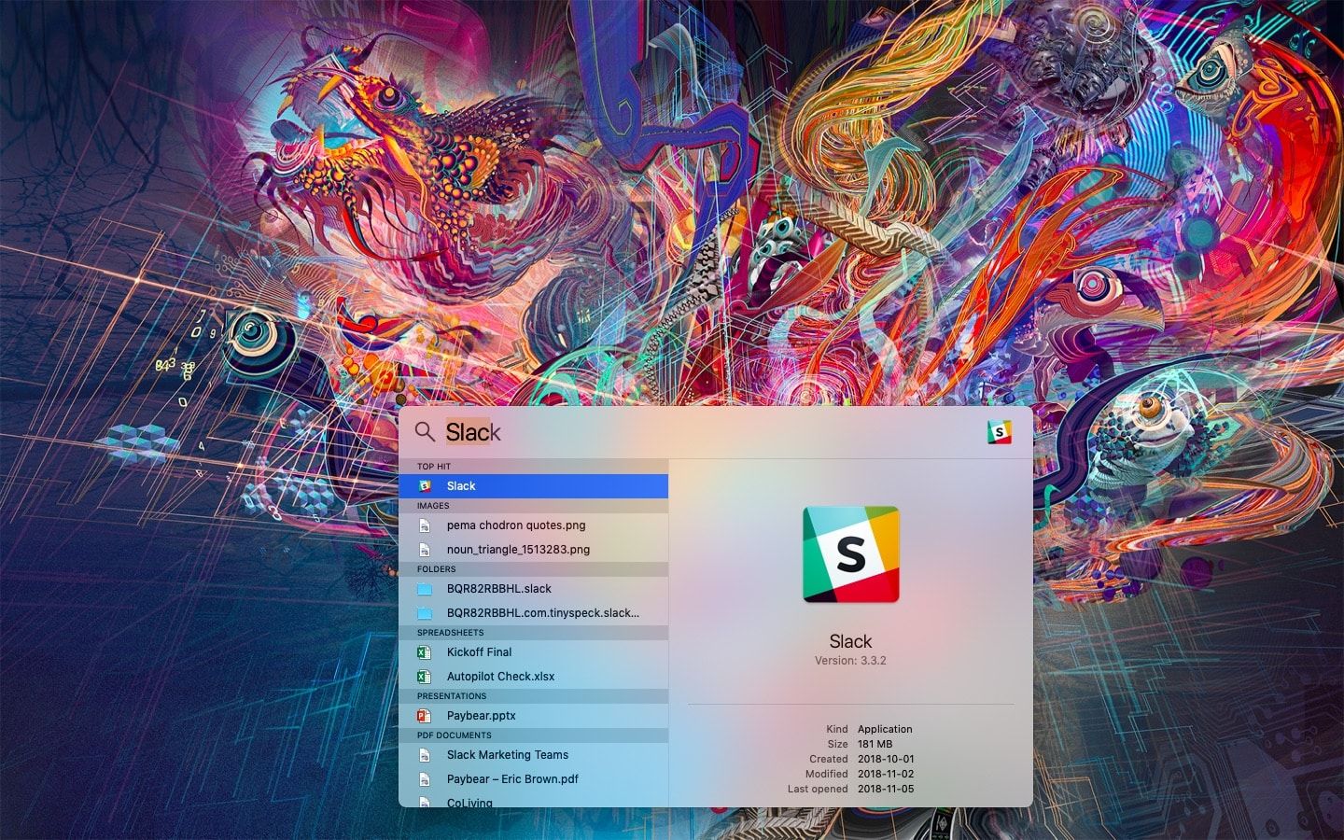The height and width of the screenshot is (840, 1344).
Task: Click the TOP HIT section header
Action: point(533,467)
